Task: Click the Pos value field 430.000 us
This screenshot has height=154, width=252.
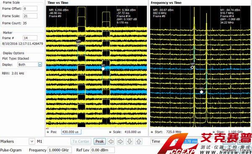Action: pyautogui.click(x=71, y=132)
